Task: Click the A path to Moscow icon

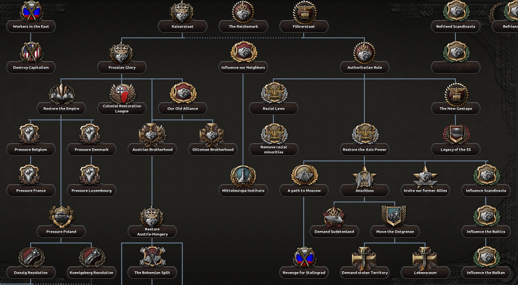Action: tap(304, 175)
